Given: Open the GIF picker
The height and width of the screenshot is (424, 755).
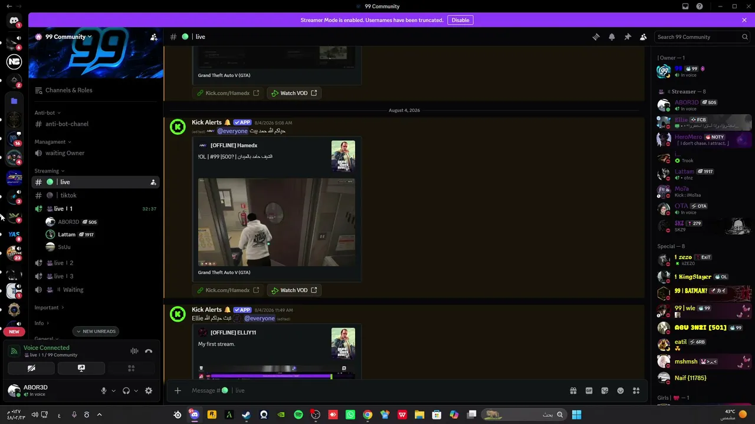Looking at the screenshot, I should (x=589, y=390).
